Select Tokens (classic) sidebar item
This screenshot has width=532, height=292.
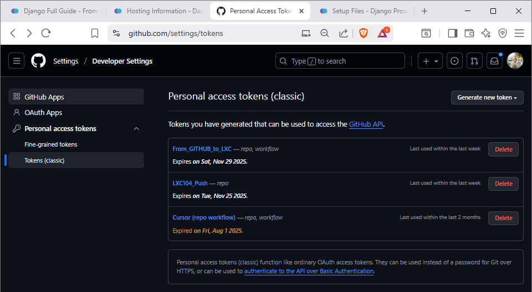(x=76, y=160)
